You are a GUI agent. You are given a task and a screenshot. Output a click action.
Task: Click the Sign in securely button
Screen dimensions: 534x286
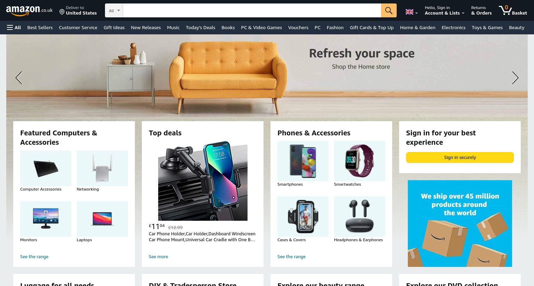(460, 157)
